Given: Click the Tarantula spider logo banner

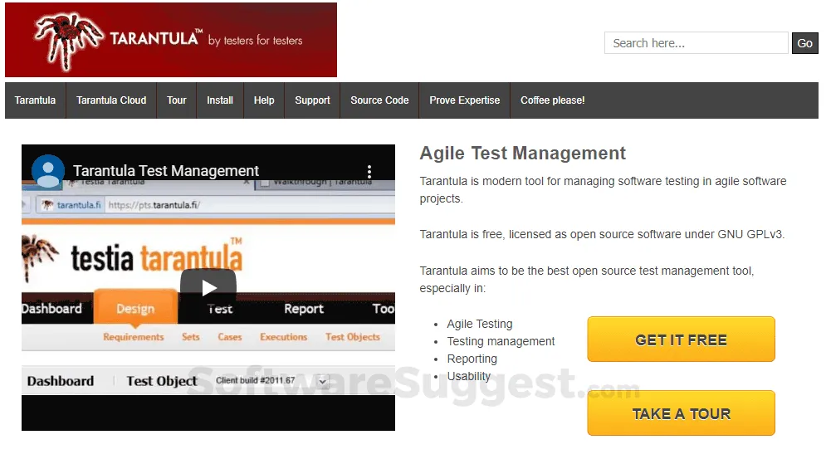Looking at the screenshot, I should 170,40.
